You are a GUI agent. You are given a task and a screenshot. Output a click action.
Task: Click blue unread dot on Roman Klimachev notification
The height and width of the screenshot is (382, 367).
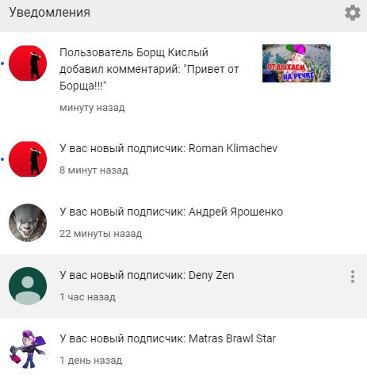click(2, 159)
